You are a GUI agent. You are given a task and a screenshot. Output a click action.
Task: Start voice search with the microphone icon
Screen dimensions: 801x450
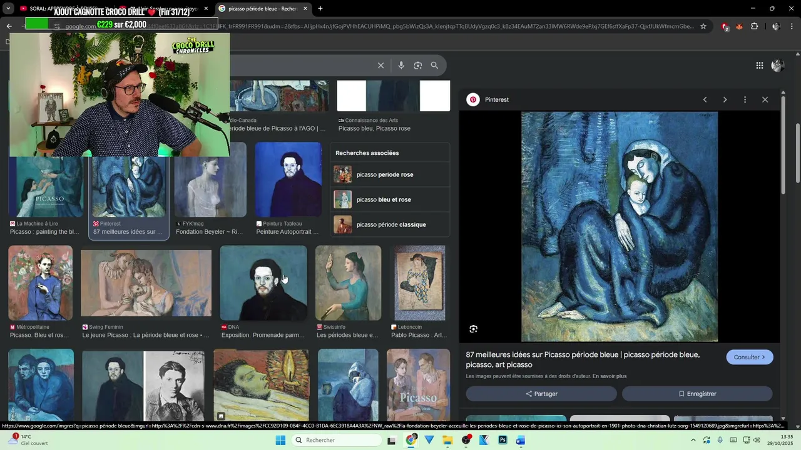tap(401, 65)
